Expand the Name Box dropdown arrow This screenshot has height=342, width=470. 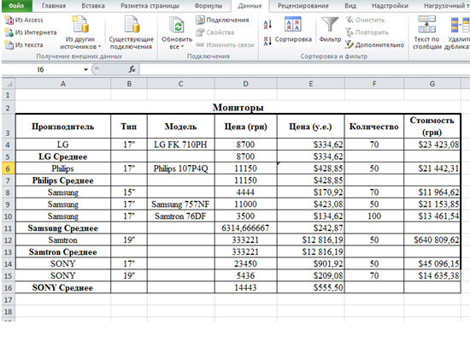click(x=85, y=69)
